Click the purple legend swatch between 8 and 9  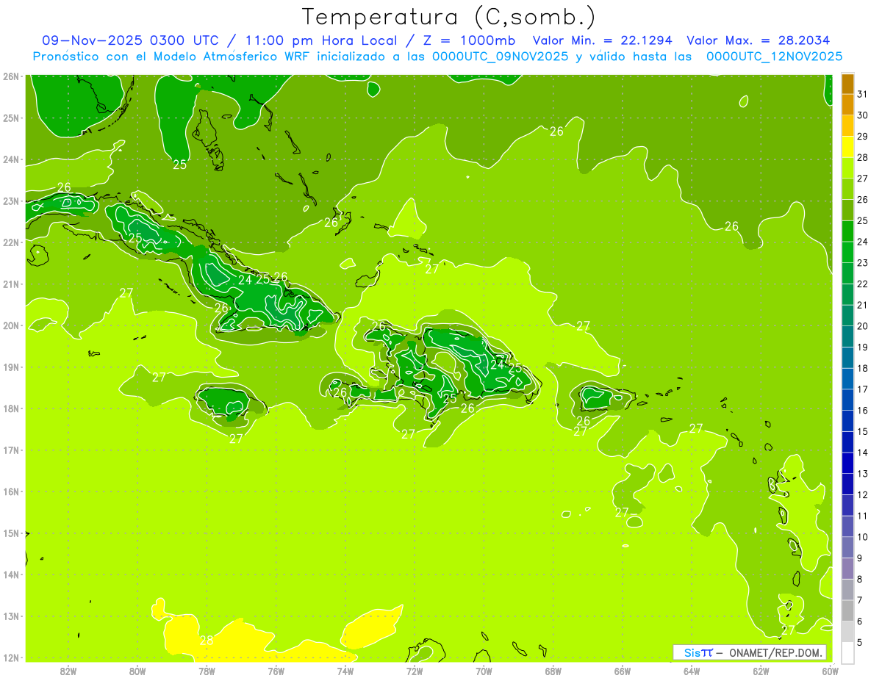coord(847,569)
